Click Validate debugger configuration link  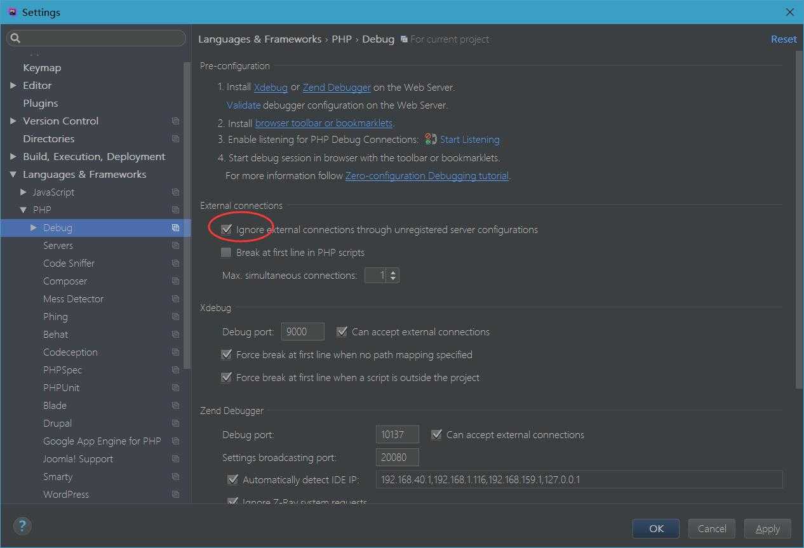[243, 105]
